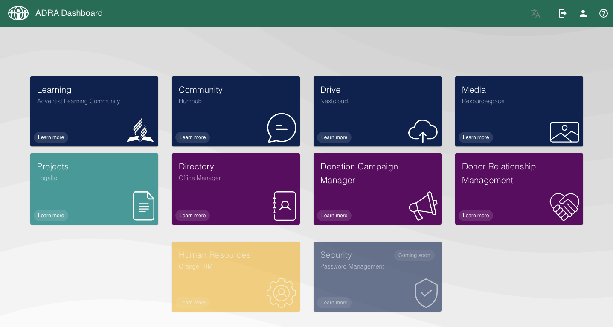Click the logout icon in header
Viewport: 613px width, 327px height.
[563, 13]
